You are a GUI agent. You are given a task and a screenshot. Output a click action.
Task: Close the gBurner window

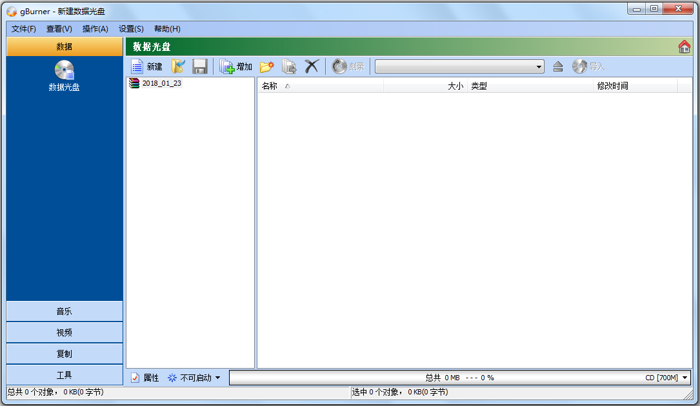point(678,9)
